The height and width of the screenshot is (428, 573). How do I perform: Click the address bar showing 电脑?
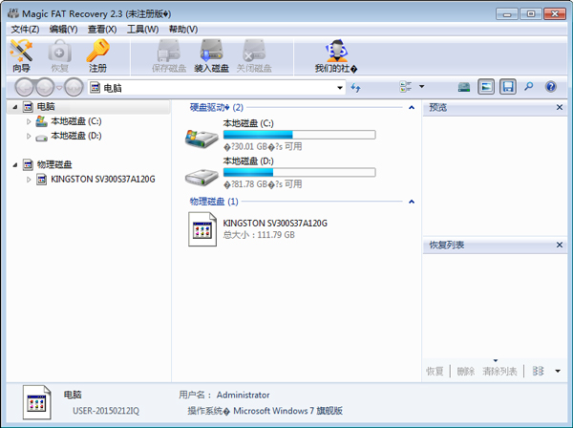(217, 88)
